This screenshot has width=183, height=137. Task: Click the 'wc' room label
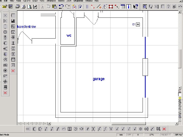click(69, 36)
